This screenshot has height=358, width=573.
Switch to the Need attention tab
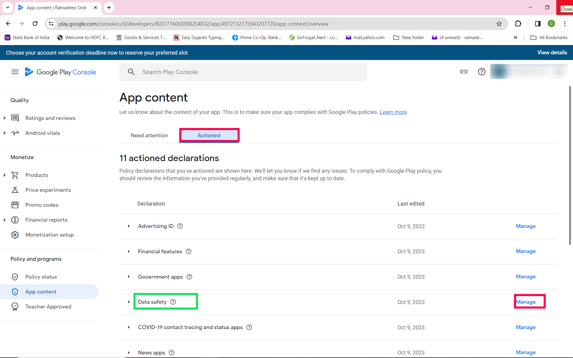coord(149,135)
